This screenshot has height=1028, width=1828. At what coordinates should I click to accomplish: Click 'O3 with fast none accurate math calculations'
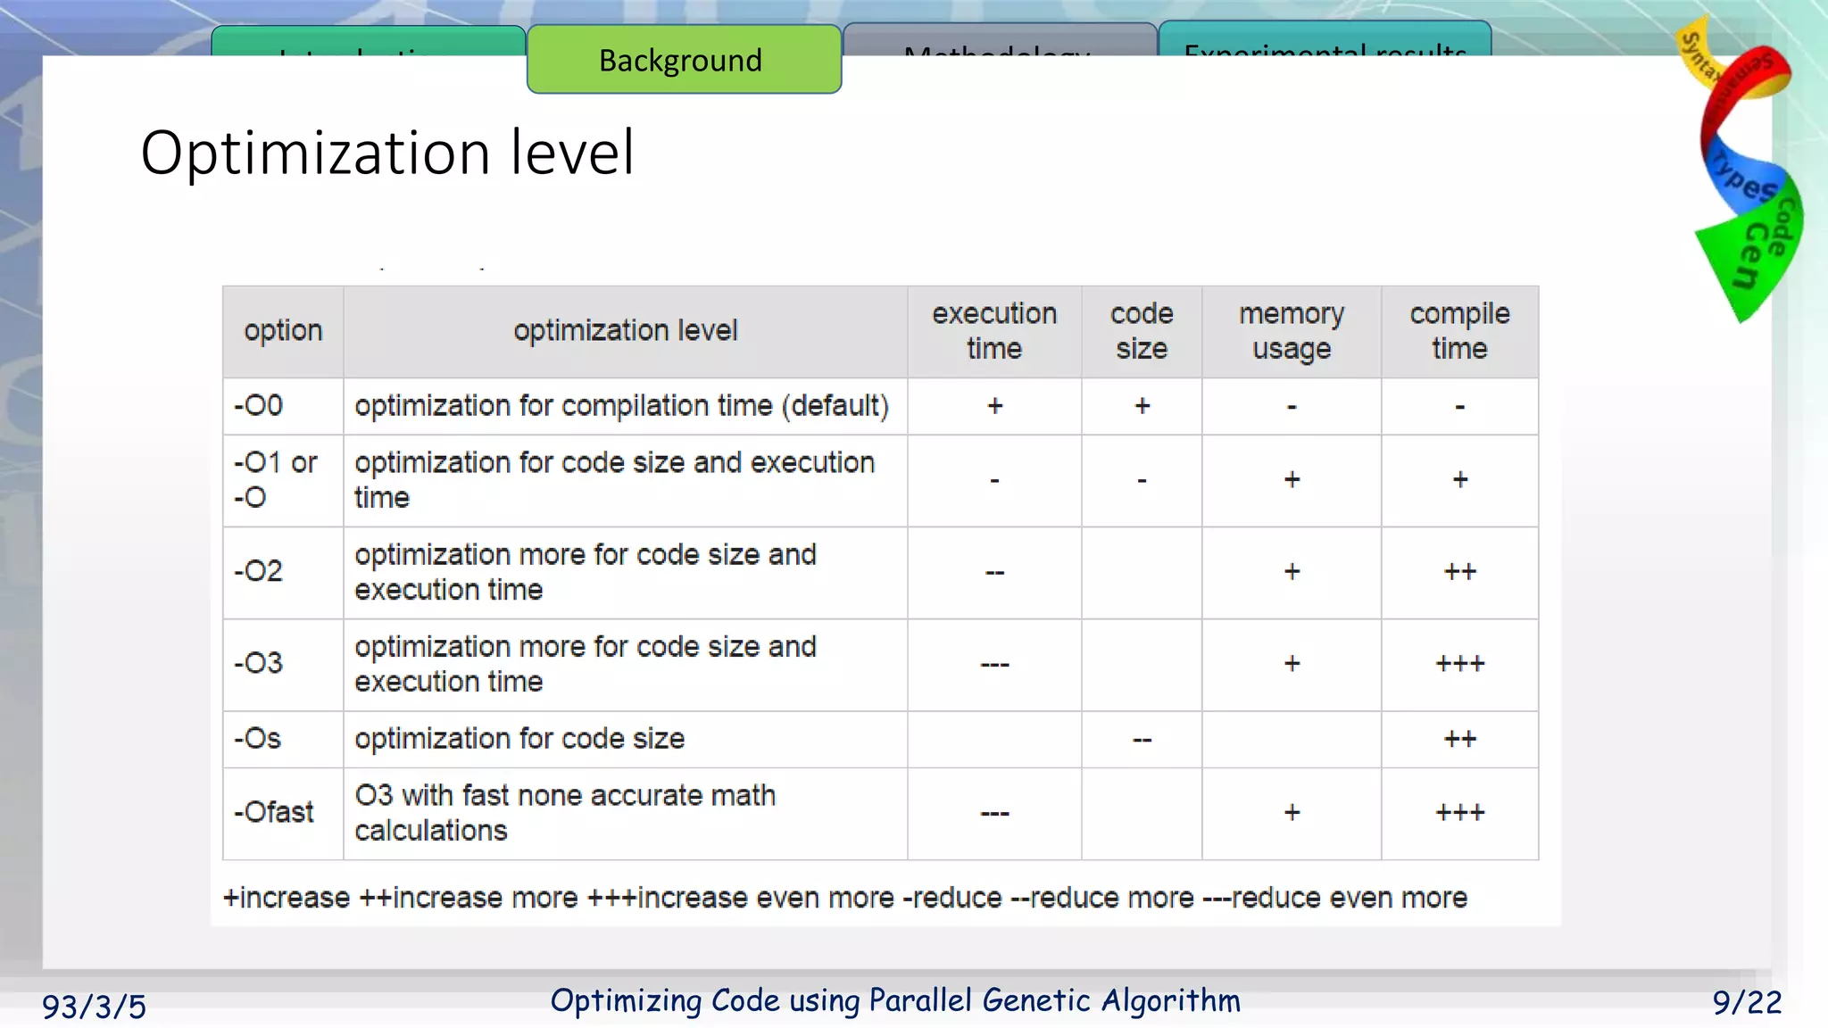click(626, 813)
